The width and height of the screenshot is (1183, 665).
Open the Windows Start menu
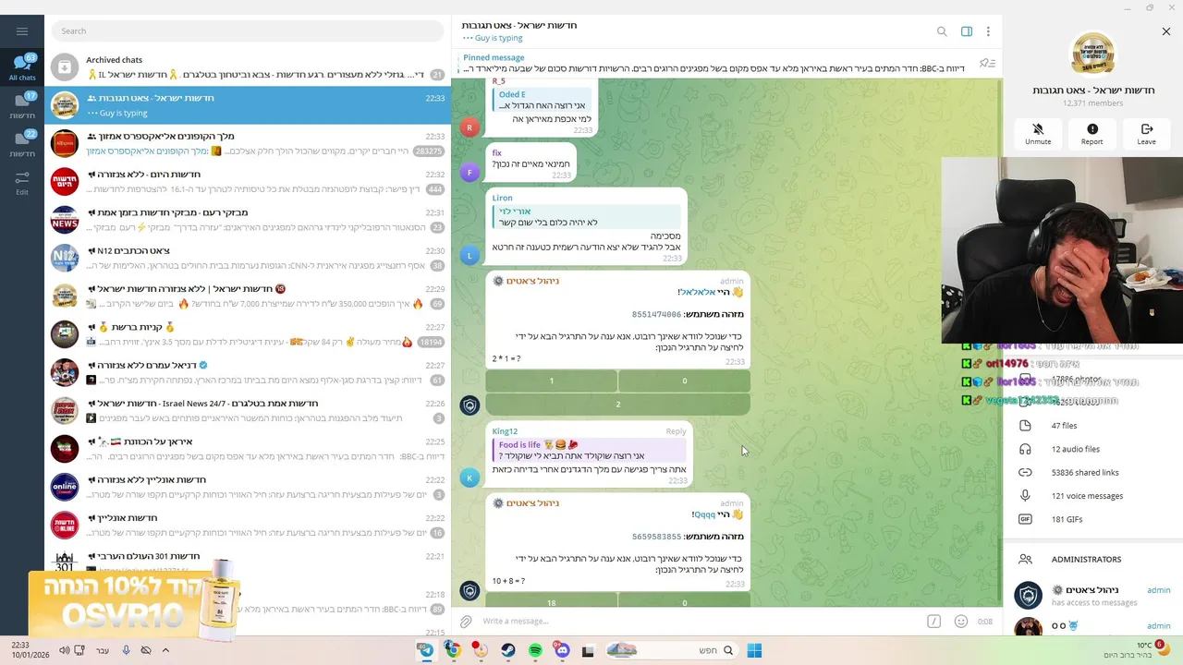[x=754, y=650]
